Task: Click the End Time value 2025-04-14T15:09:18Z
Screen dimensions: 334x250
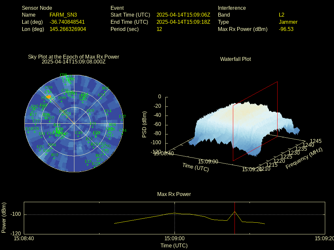Action: [183, 22]
